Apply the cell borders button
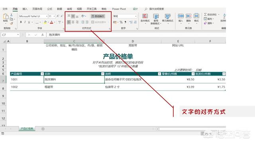 (x=37, y=22)
